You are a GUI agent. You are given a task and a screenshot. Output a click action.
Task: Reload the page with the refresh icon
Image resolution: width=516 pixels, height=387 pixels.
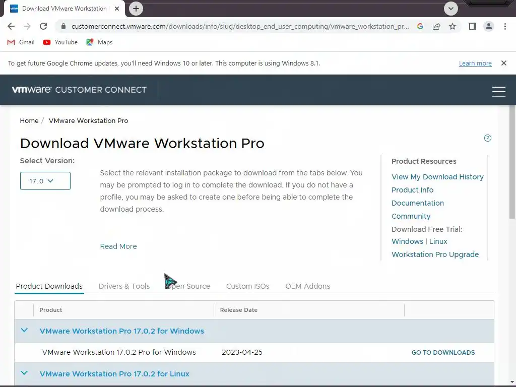click(43, 26)
